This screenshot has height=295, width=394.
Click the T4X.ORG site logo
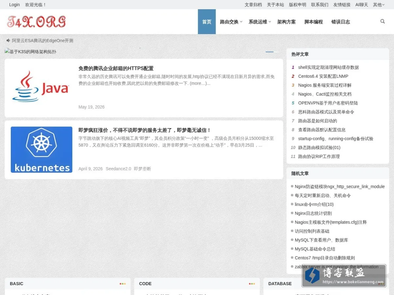tap(36, 22)
